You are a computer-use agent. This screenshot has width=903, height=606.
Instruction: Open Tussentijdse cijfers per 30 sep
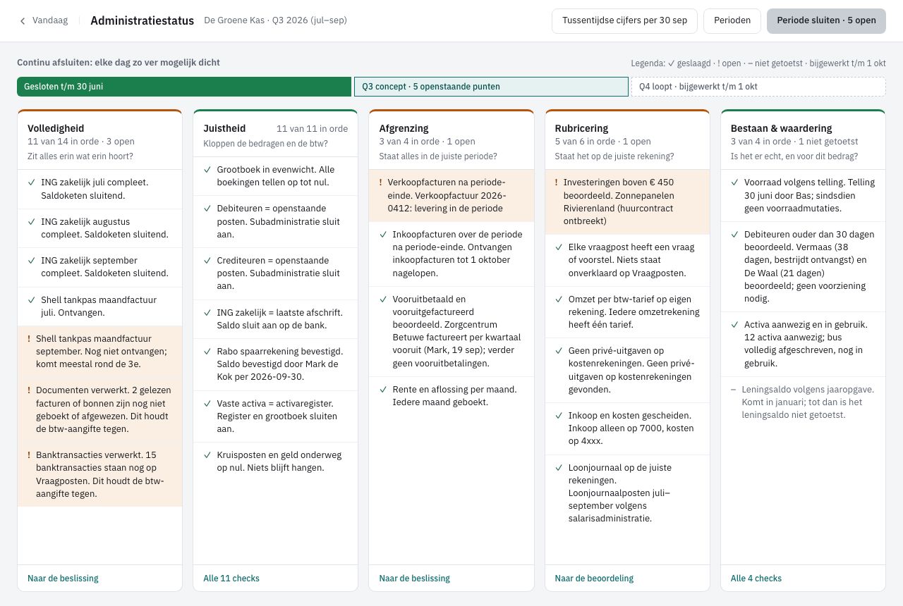[x=624, y=20]
